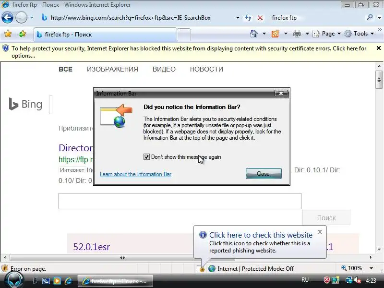Open the Start menu orb
Viewport: 384px width, 288px height.
14,280
